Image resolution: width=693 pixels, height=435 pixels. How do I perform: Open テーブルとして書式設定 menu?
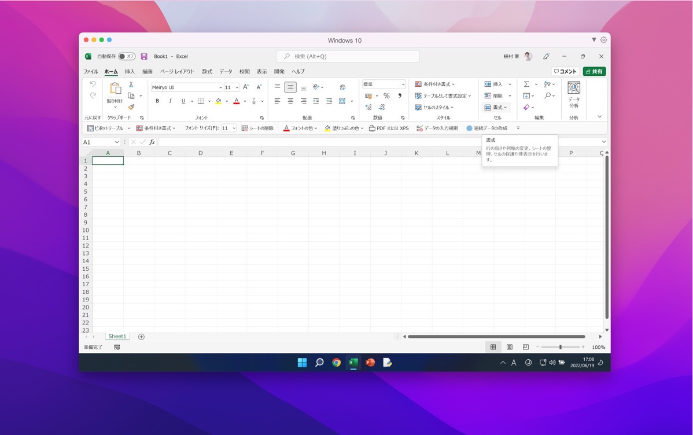click(x=443, y=96)
